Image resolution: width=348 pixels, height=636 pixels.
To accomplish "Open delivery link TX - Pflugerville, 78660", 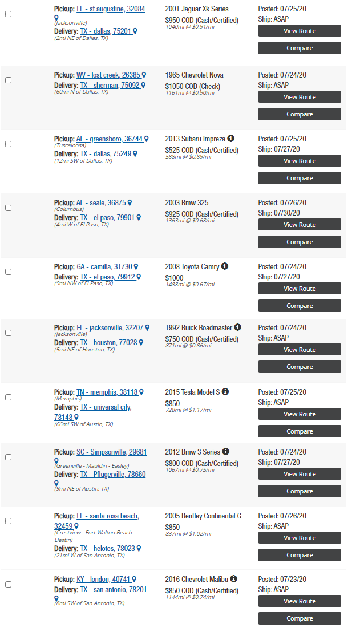I will pos(113,475).
